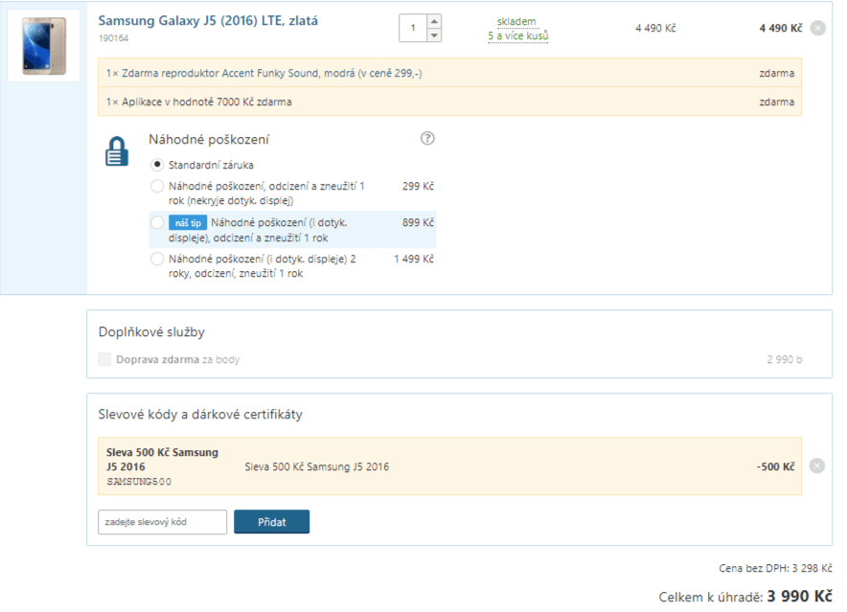
Task: Remove Samsung Galaxy J5 from cart
Action: pyautogui.click(x=818, y=28)
